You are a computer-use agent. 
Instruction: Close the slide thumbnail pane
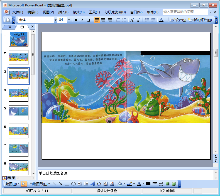pos(32,26)
